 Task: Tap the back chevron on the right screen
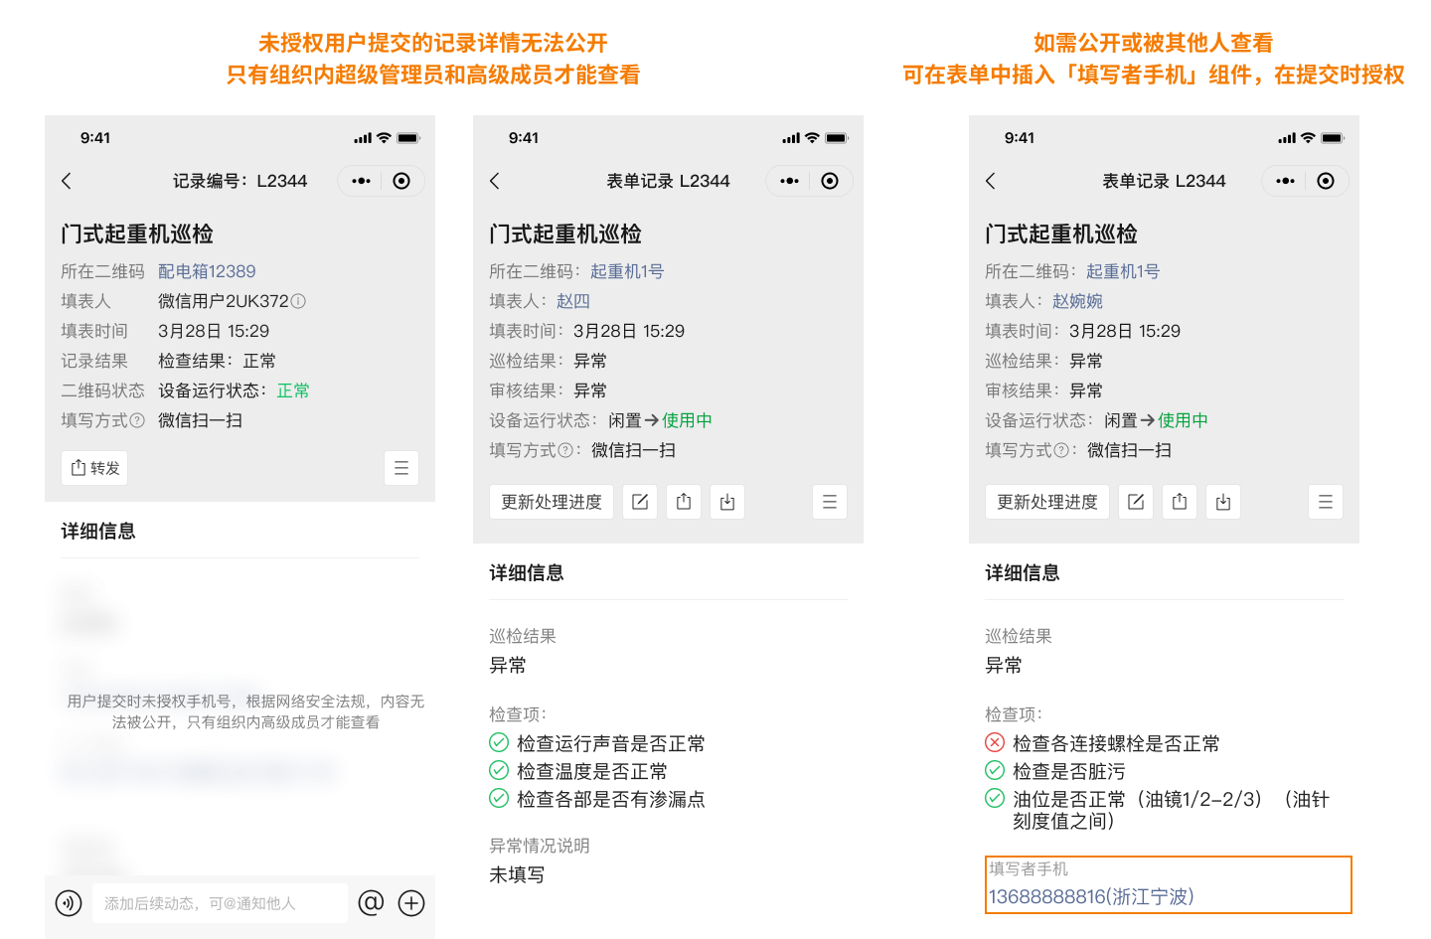click(990, 181)
